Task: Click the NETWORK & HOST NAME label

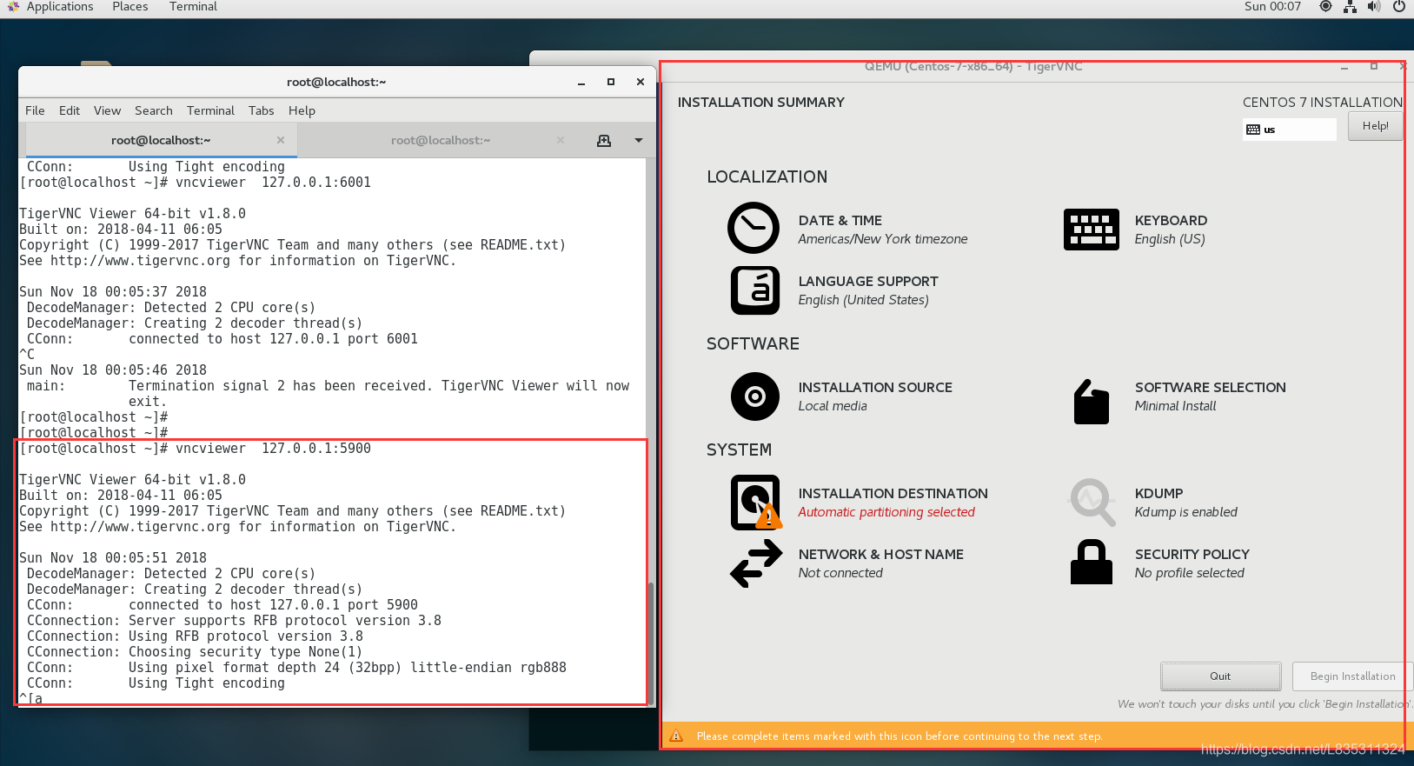Action: 880,555
